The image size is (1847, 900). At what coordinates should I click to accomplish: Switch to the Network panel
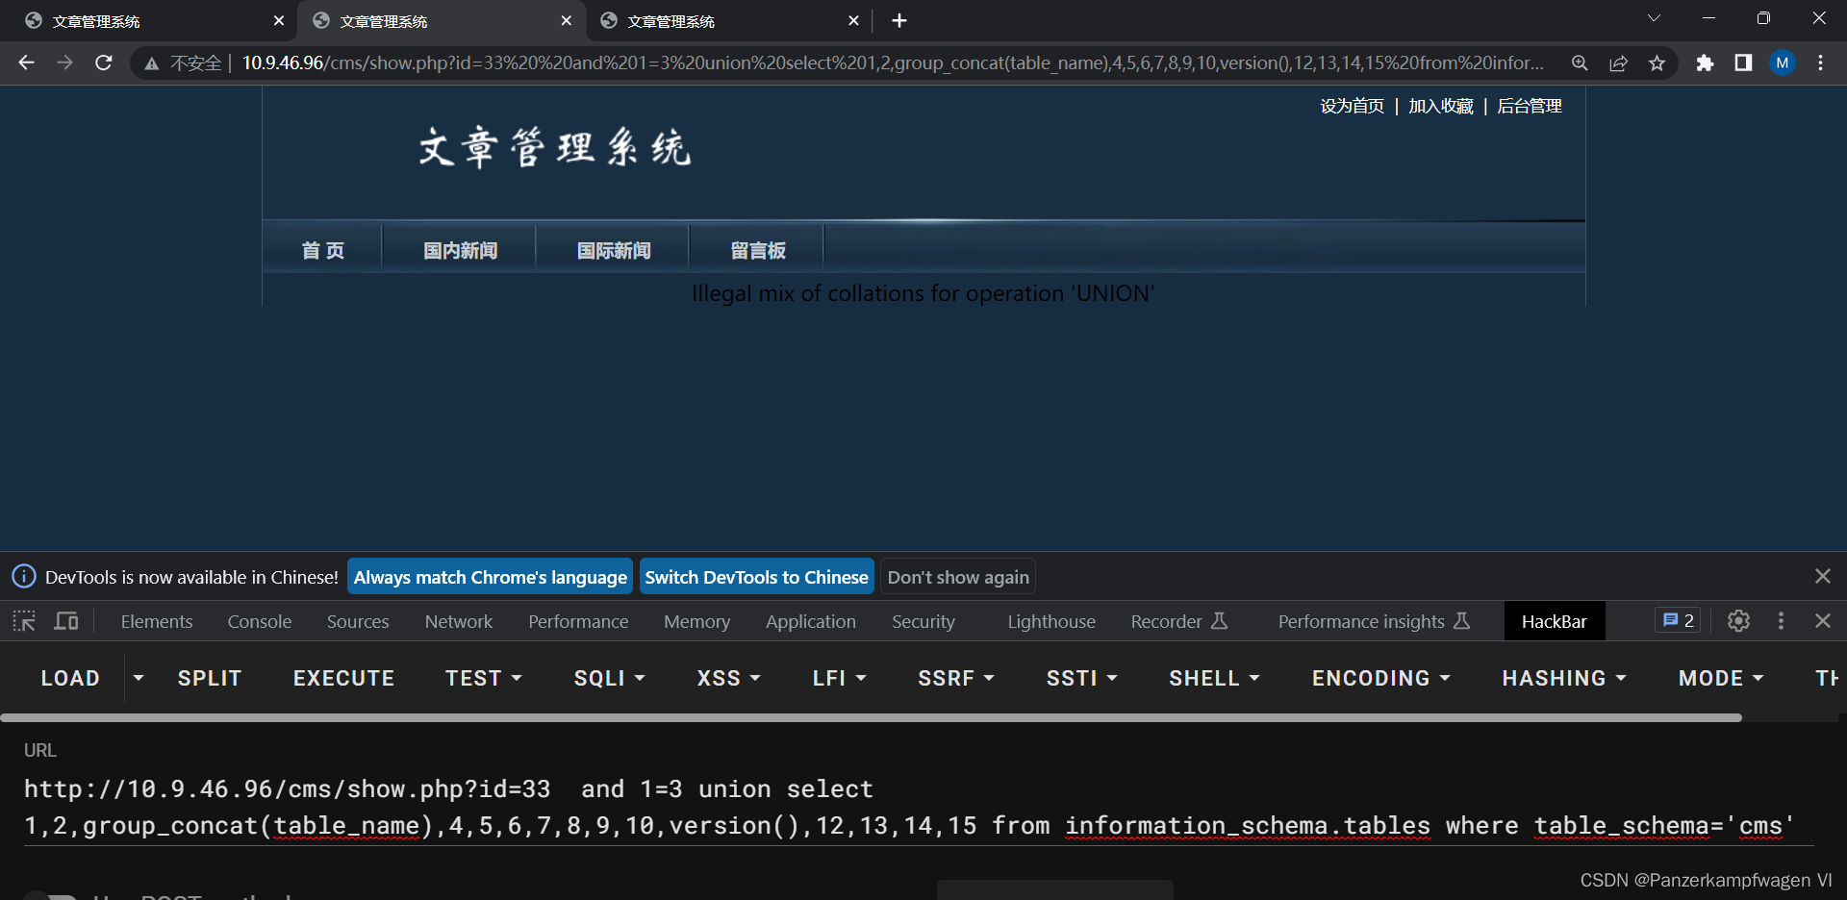pos(459,622)
